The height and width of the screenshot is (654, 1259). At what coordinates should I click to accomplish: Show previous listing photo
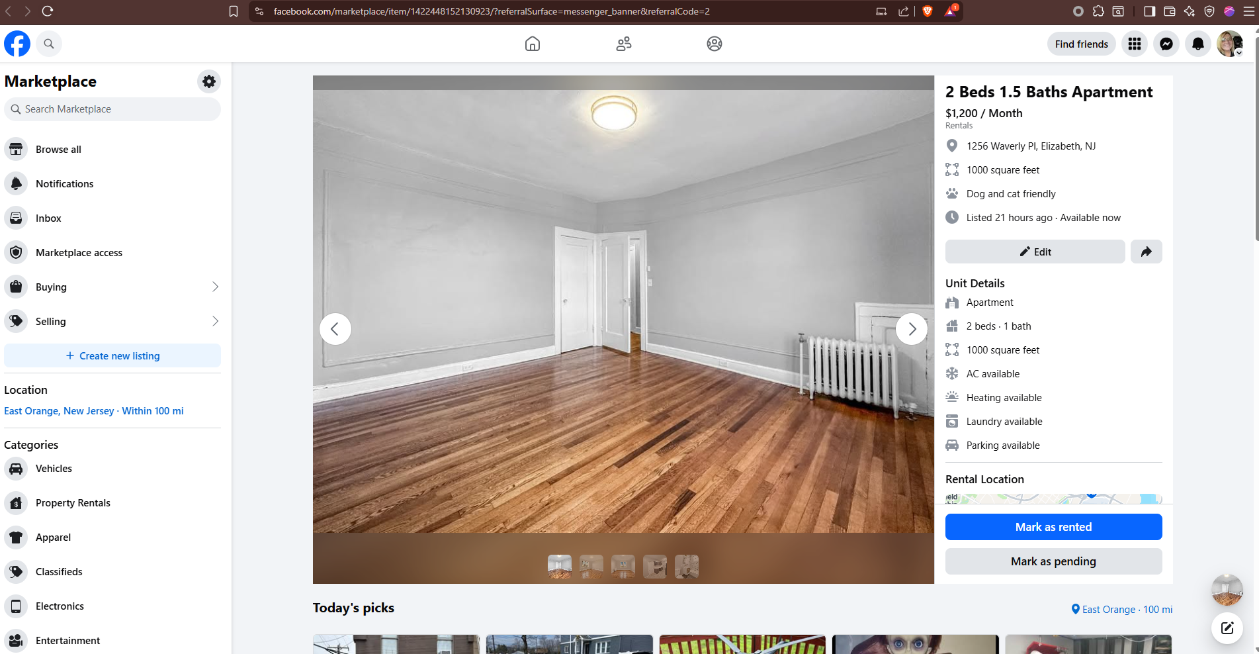[335, 329]
